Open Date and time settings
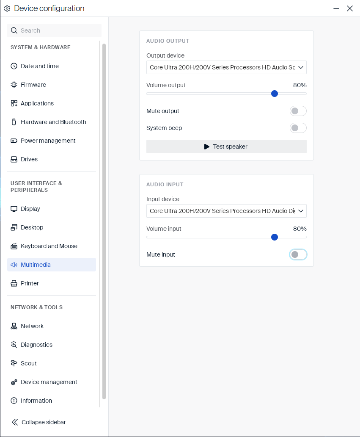 [52, 66]
